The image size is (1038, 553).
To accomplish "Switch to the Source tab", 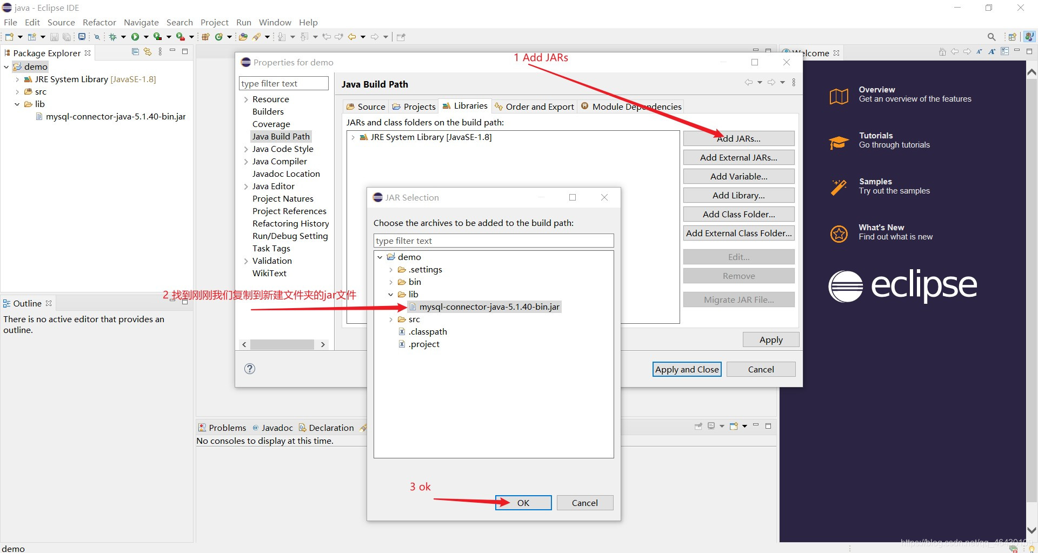I will [366, 106].
